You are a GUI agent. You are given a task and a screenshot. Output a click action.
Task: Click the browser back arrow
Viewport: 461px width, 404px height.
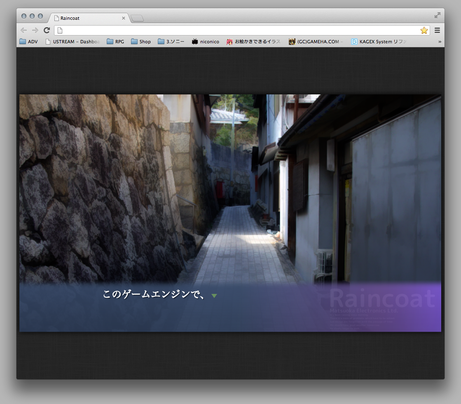pyautogui.click(x=23, y=30)
